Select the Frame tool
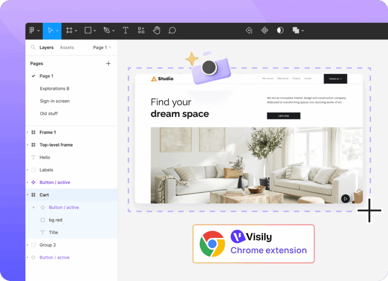 click(x=69, y=30)
